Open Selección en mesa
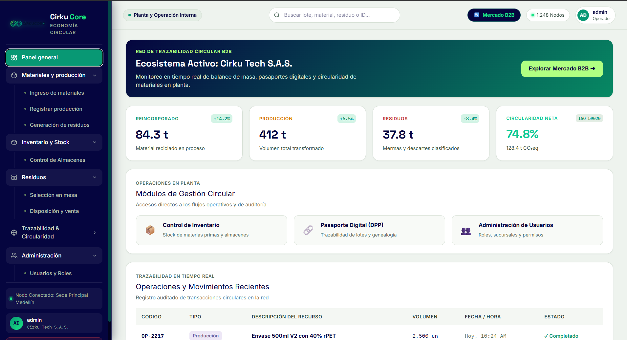 pos(54,195)
